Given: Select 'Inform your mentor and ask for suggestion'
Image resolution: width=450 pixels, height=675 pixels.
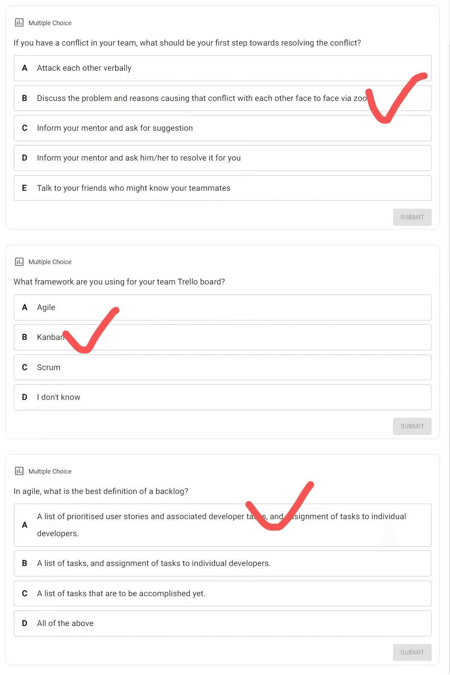Looking at the screenshot, I should tap(222, 128).
